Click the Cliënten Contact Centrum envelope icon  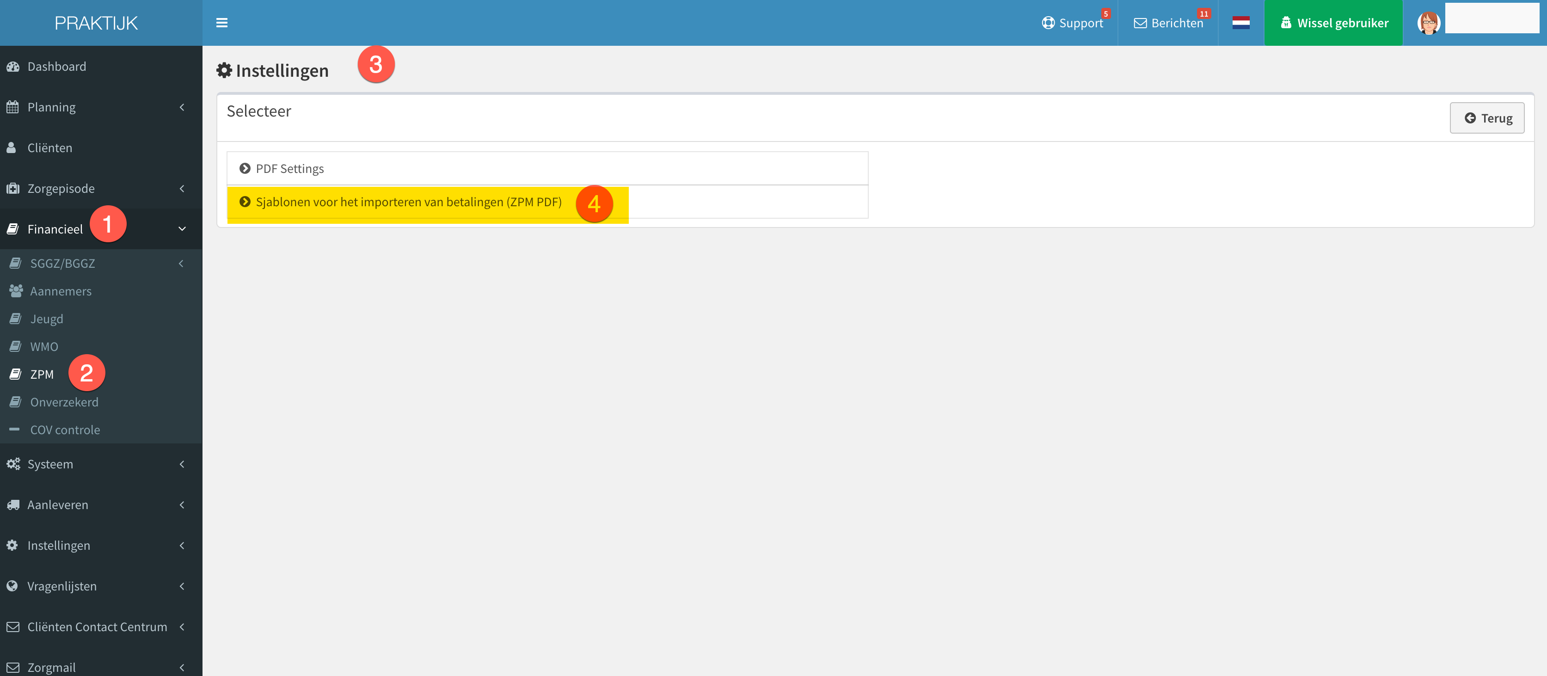[x=12, y=627]
